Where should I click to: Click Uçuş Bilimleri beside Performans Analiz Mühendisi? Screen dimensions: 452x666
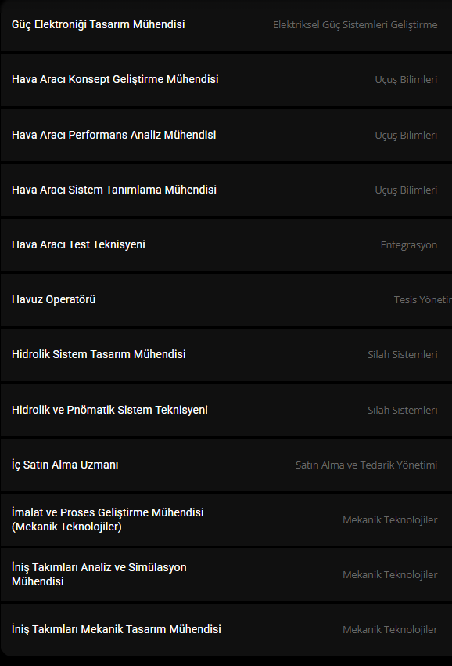coord(406,135)
